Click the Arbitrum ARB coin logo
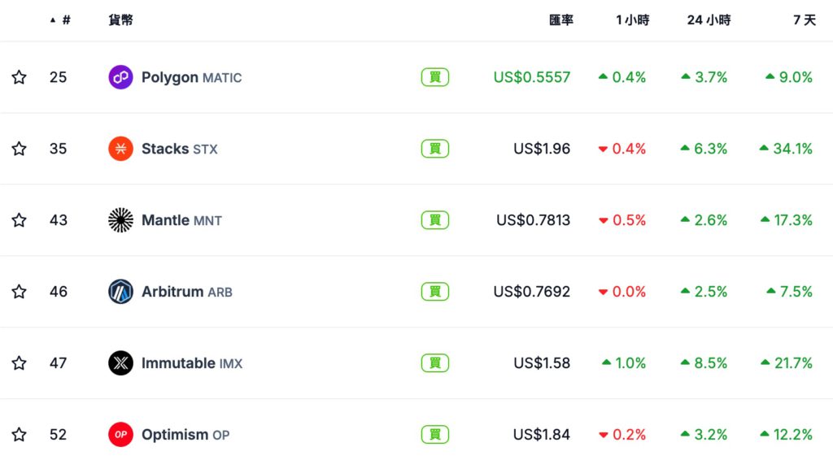Screen dimensions: 833x464 click(x=120, y=292)
